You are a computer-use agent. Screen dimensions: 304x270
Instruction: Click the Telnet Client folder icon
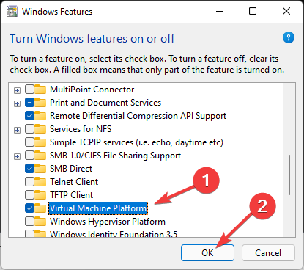coord(40,182)
